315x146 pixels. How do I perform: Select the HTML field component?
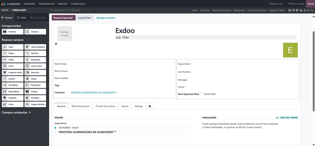point(13,60)
